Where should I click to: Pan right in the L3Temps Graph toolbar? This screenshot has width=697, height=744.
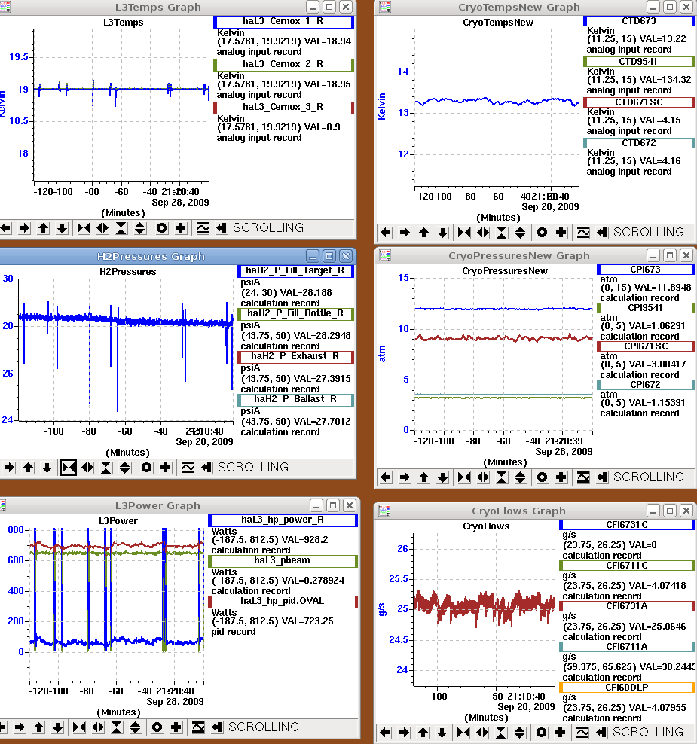24,228
